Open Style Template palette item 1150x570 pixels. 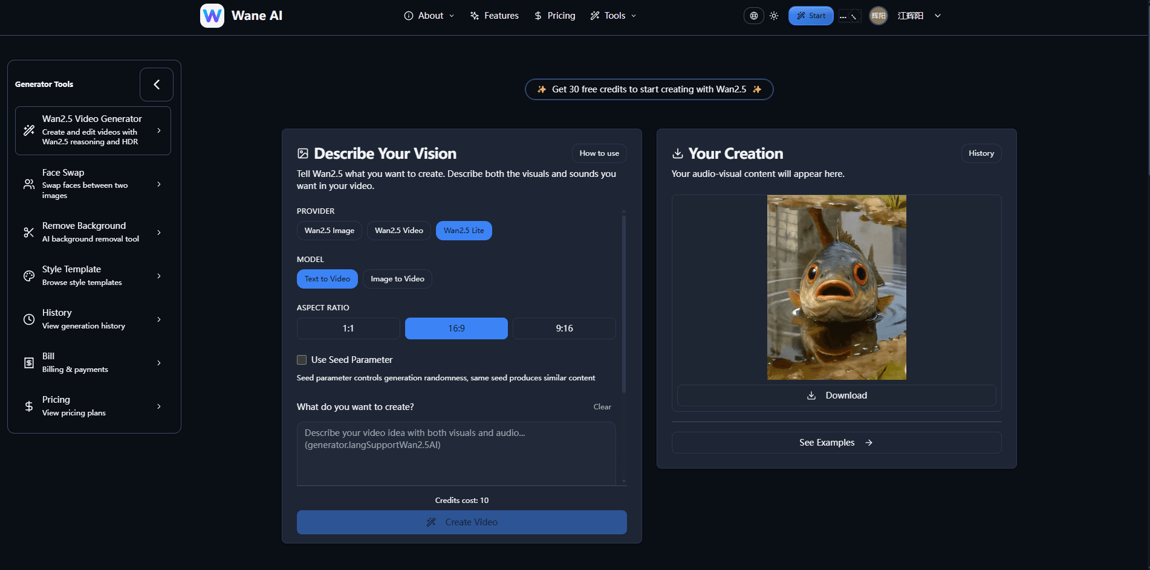coord(93,276)
